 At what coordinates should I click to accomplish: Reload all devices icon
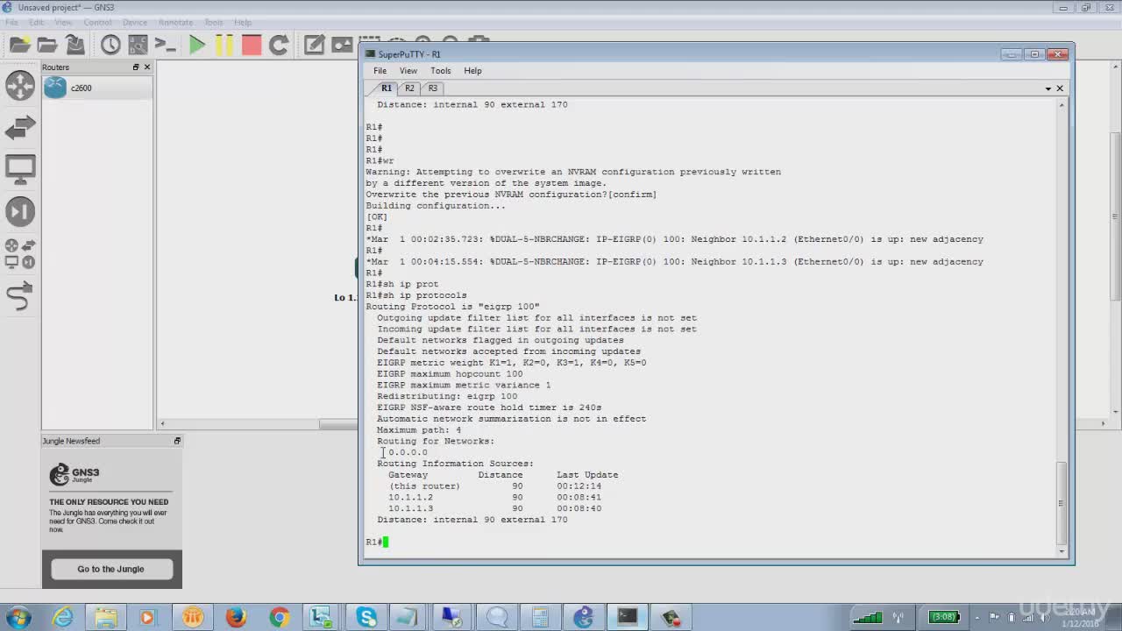(x=279, y=45)
